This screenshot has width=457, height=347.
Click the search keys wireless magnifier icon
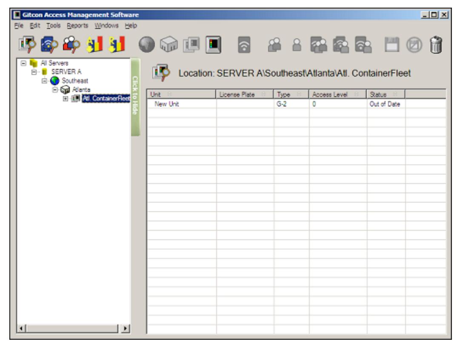[49, 44]
